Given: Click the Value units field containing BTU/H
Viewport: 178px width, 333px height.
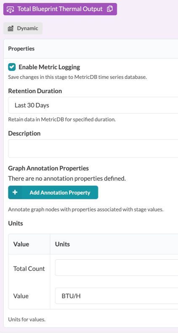Looking at the screenshot, I should click(x=117, y=296).
